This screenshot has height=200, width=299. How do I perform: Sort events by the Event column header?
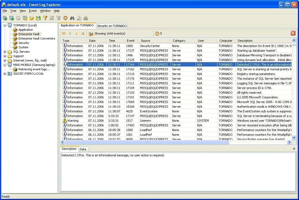(131, 41)
